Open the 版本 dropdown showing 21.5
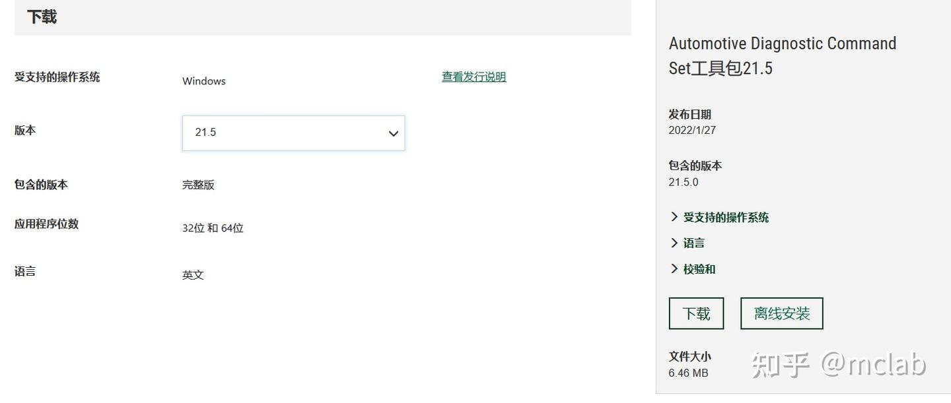951x403 pixels. click(x=293, y=133)
